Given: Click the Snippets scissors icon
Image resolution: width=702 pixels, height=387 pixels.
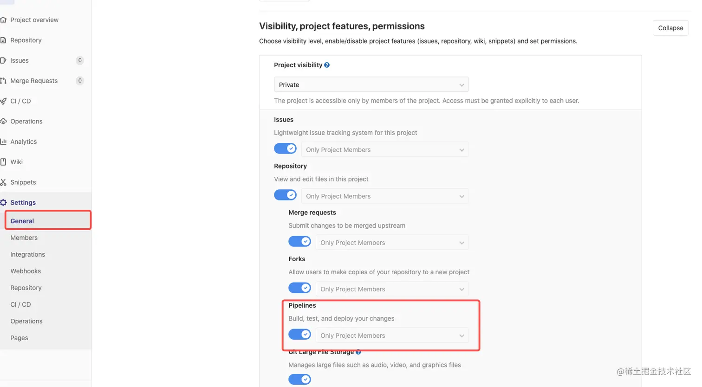Looking at the screenshot, I should pos(3,182).
